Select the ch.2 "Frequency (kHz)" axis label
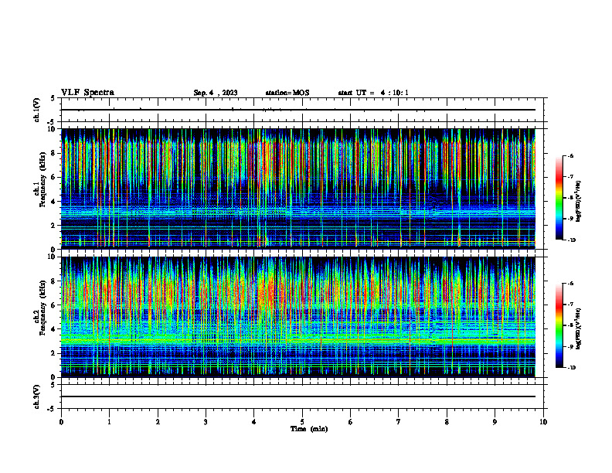This screenshot has width=612, height=473. tap(43, 307)
